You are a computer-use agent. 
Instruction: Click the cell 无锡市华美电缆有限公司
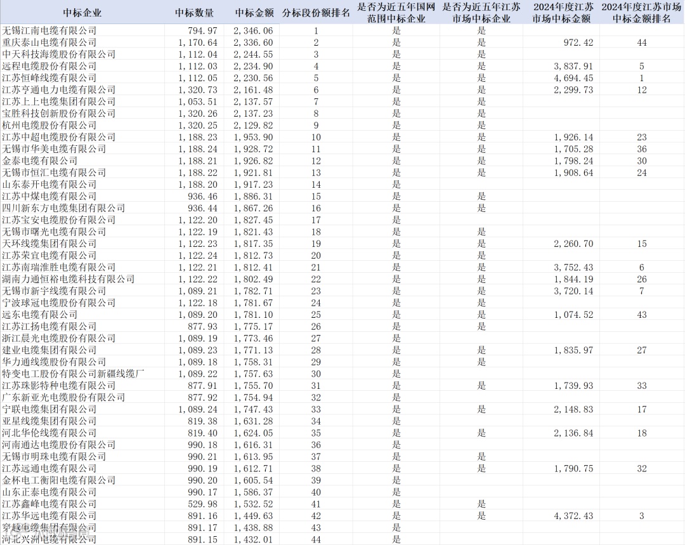pos(54,148)
